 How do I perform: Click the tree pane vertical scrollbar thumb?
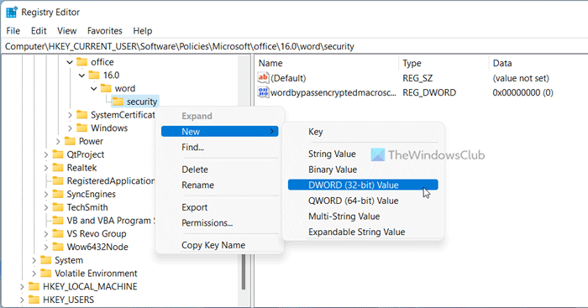244,272
